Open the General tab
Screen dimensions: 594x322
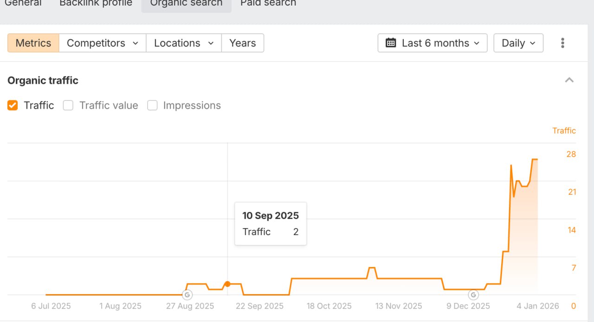(23, 4)
